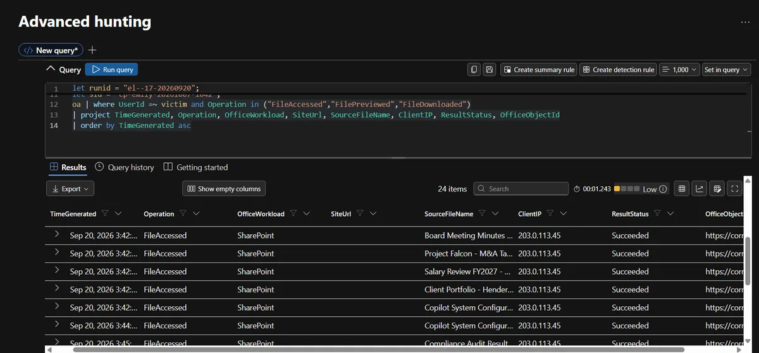Click the Board Meeting Minutes file name
The height and width of the screenshot is (353, 759).
469,236
